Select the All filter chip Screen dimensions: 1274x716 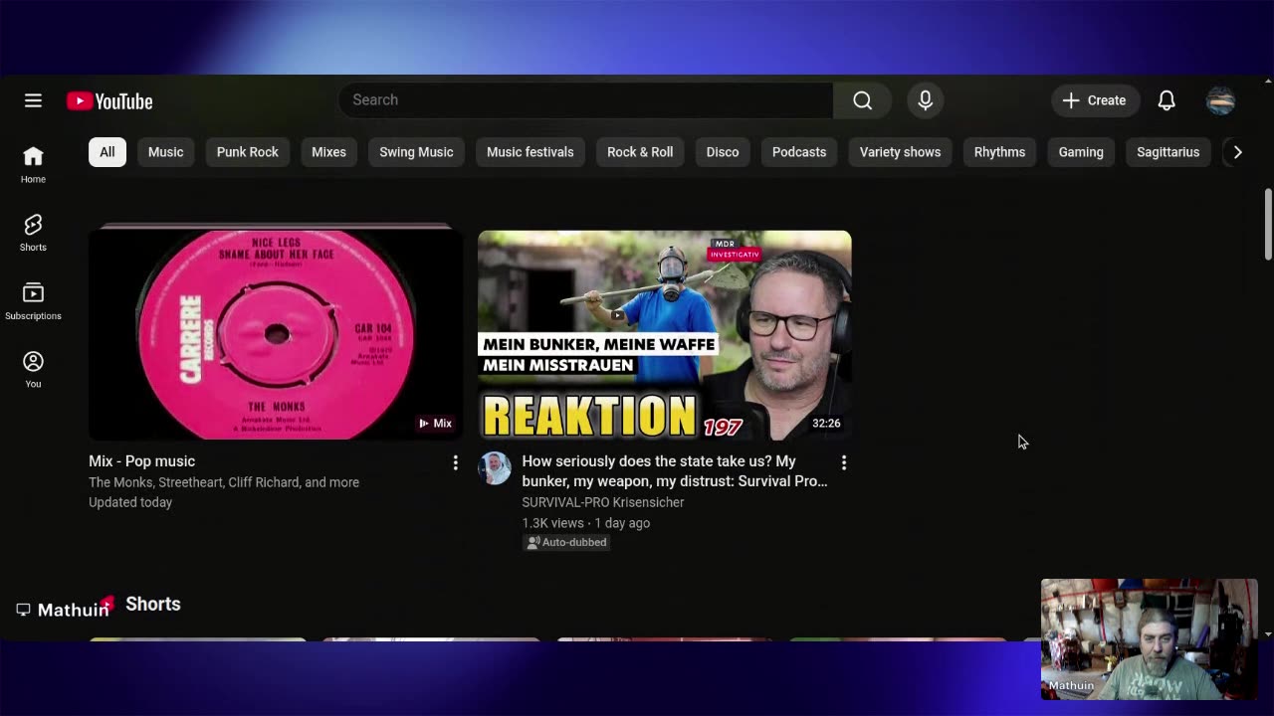coord(107,152)
